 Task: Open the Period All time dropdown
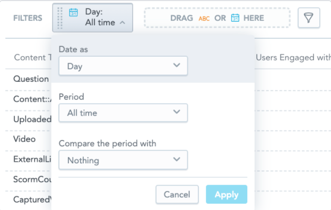[123, 113]
